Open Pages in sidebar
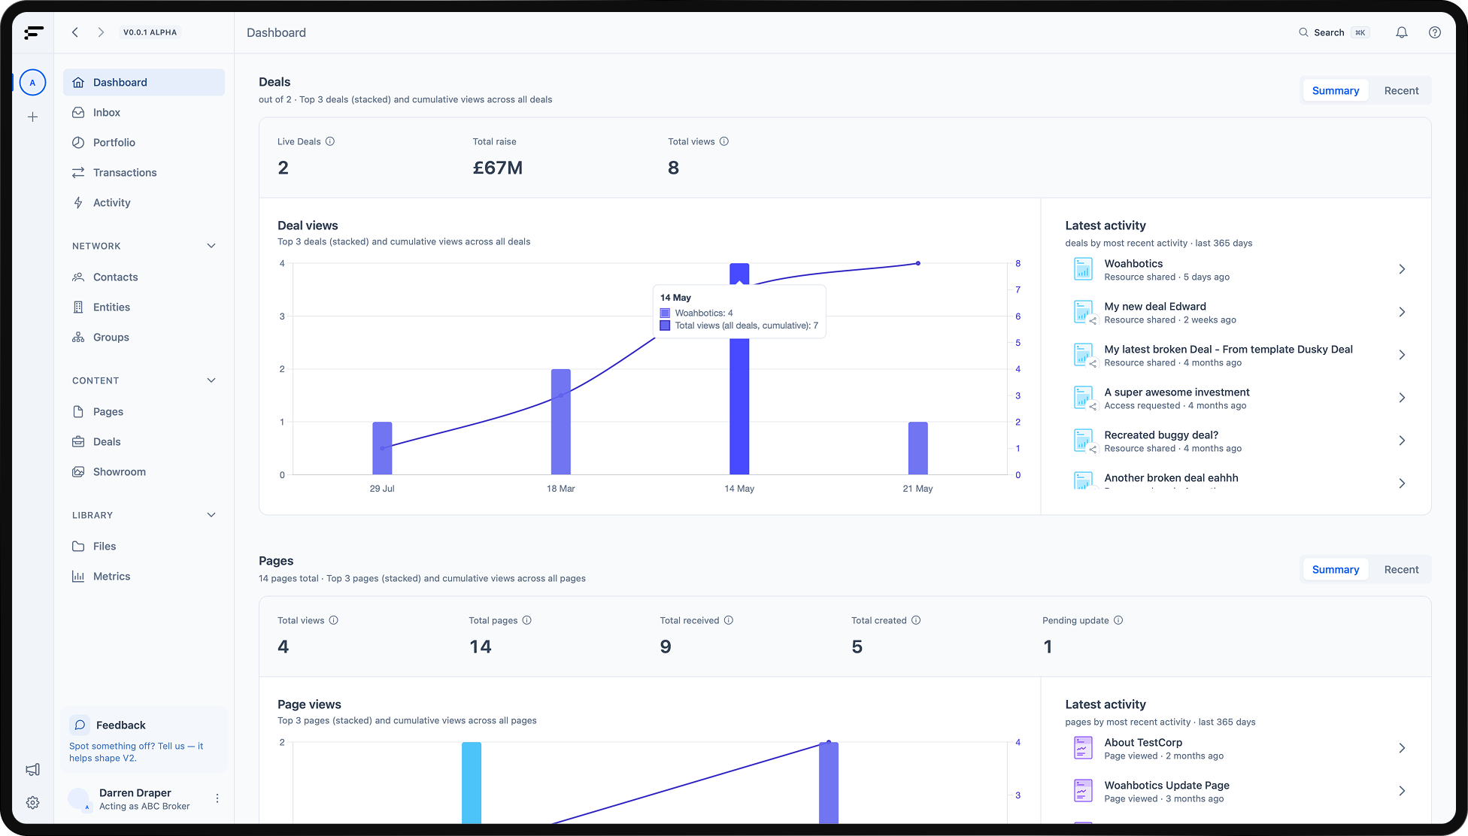 144,412
